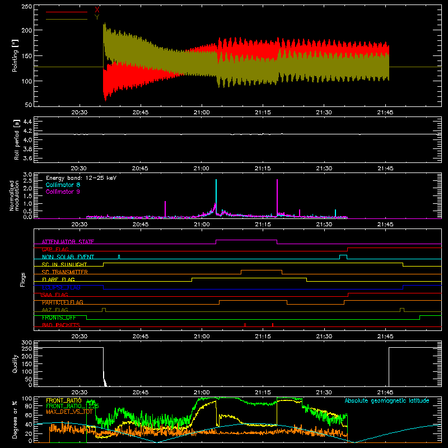Click the 4.4 tick on the Roll period axis

click(27, 122)
